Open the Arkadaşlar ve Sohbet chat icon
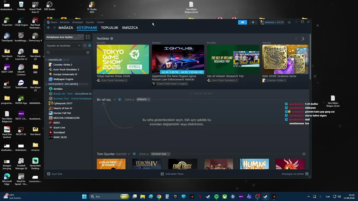The height and width of the screenshot is (201, 358). point(307,174)
